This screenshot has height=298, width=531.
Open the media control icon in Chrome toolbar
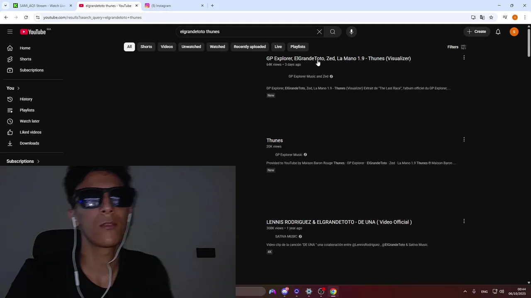(505, 17)
